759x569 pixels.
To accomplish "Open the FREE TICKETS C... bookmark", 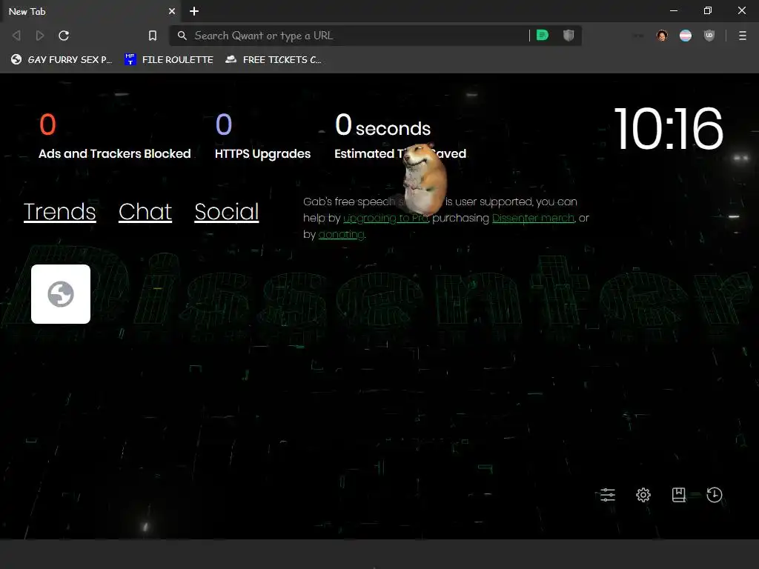I will (274, 59).
